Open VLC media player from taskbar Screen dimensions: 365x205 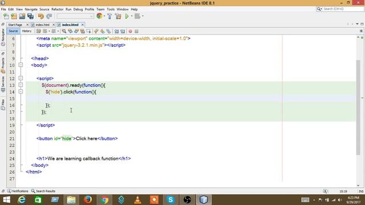[x=138, y=200]
